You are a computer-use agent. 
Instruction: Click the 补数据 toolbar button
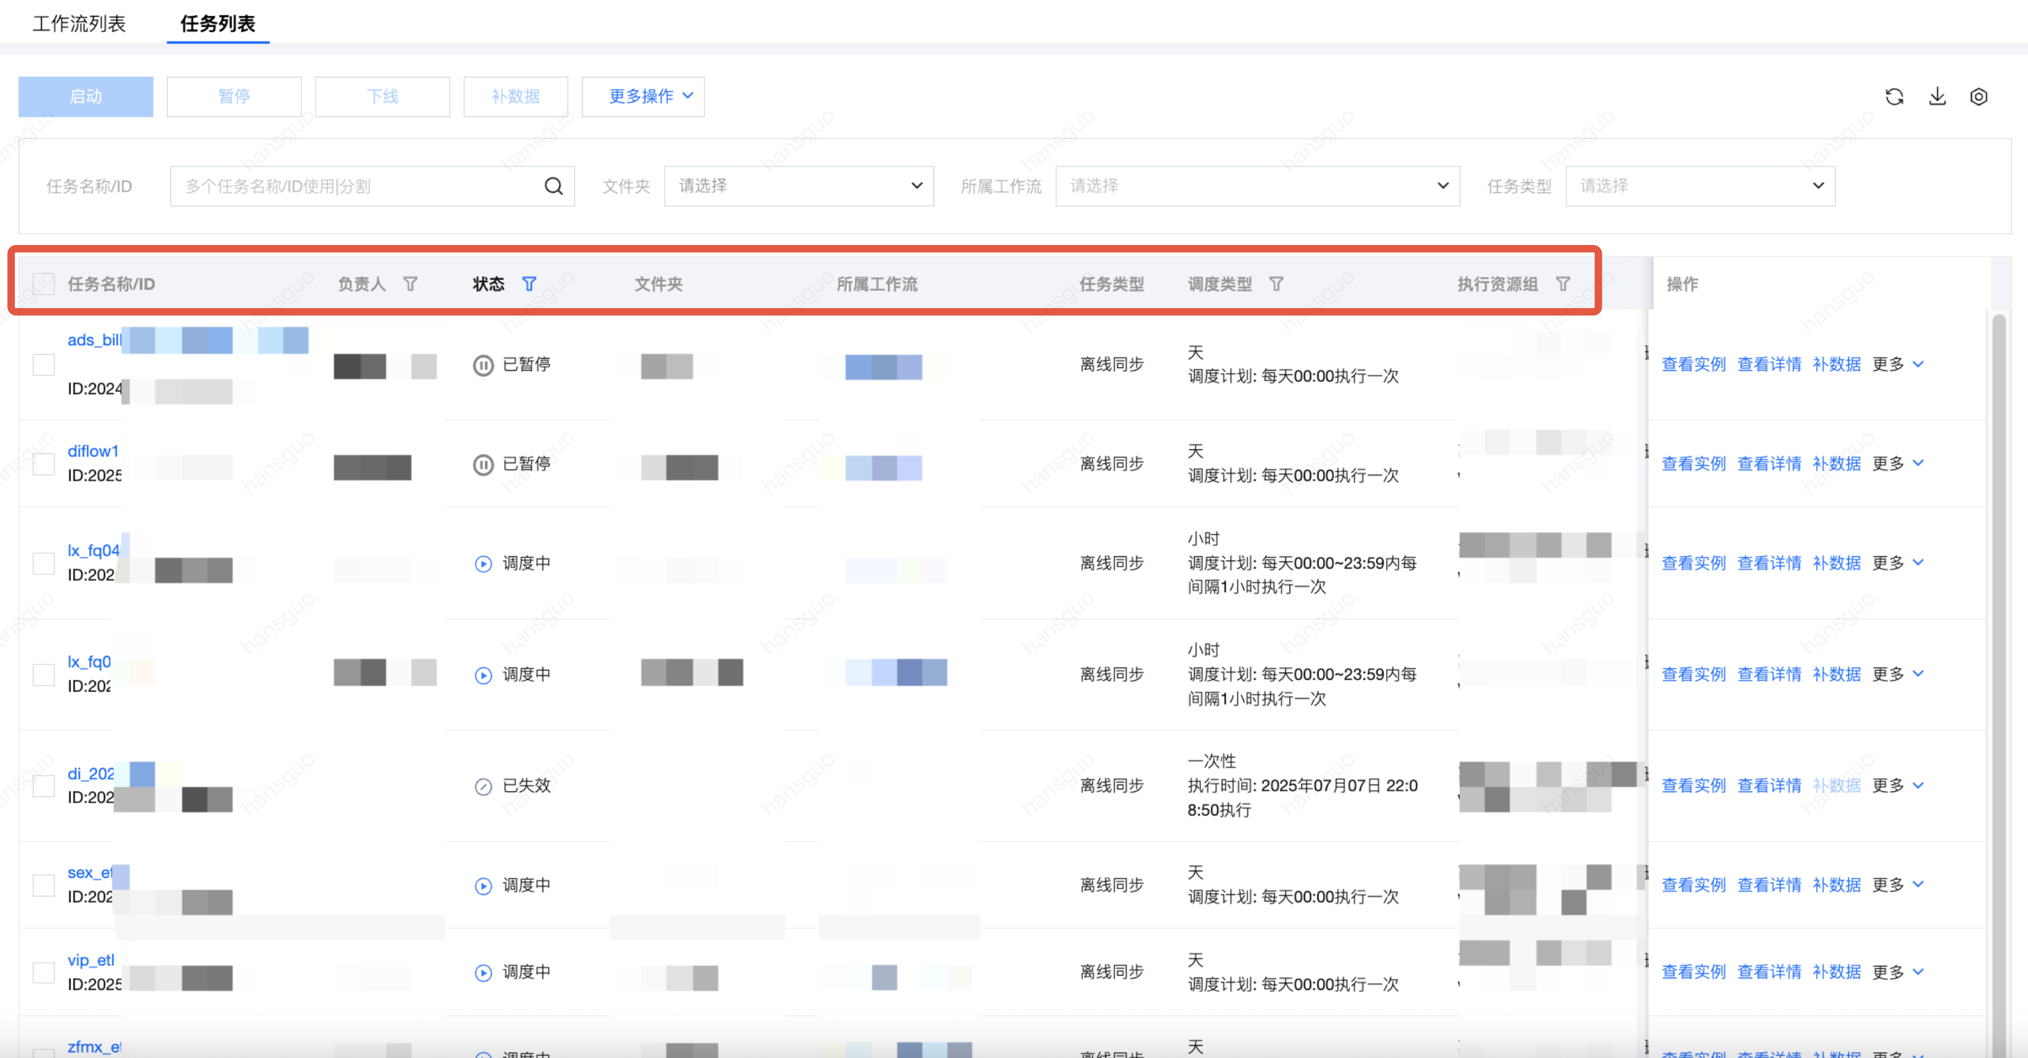point(515,97)
